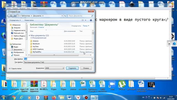Open the Файл menu in Notepad
Viewport: 177px width, 100px height.
[x=9, y=9]
